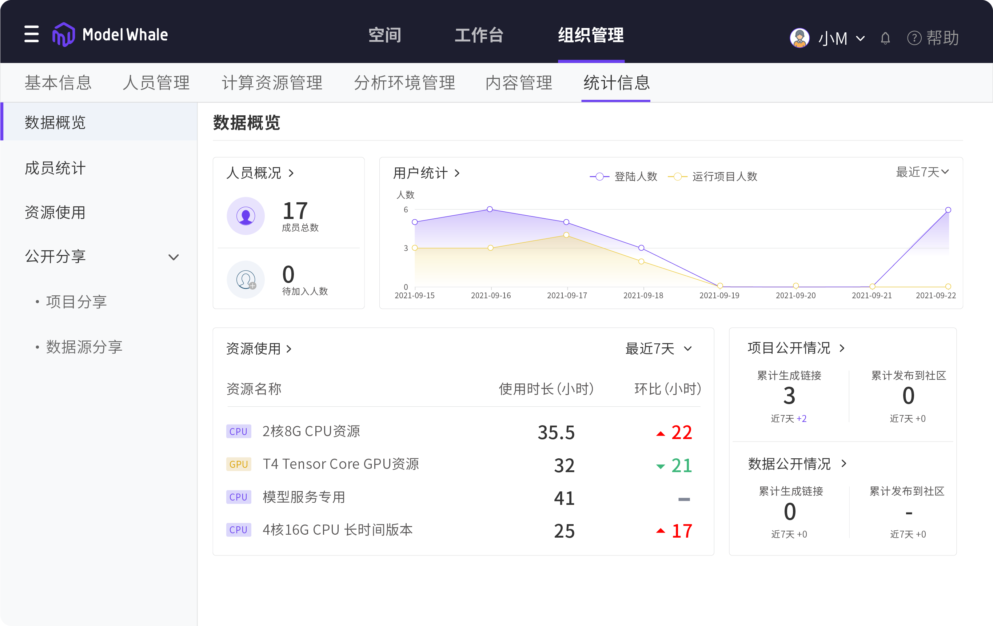Open 最近7天 dropdown in 资源使用 card

[659, 349]
